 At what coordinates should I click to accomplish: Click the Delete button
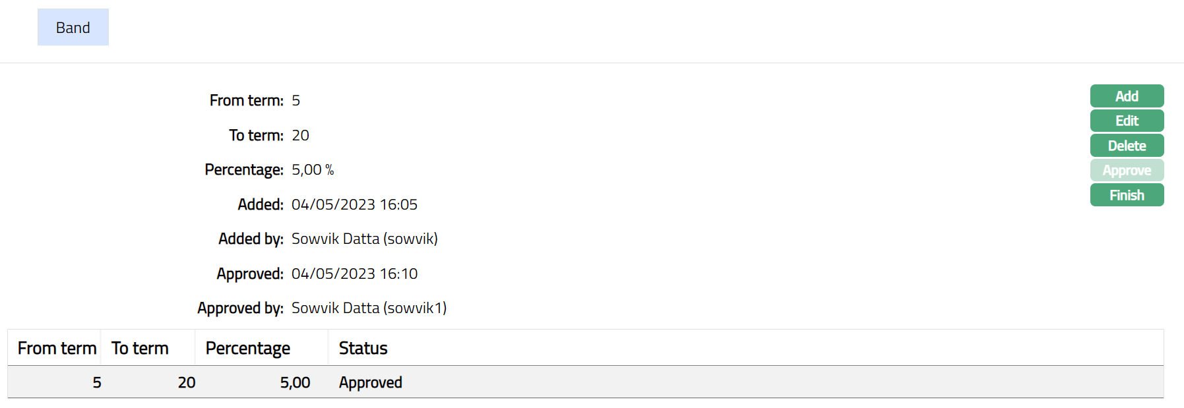[1127, 146]
